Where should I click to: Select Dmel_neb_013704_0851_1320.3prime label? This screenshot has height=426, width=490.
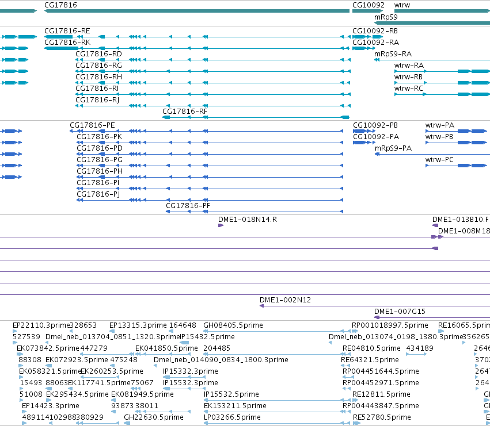(x=113, y=337)
